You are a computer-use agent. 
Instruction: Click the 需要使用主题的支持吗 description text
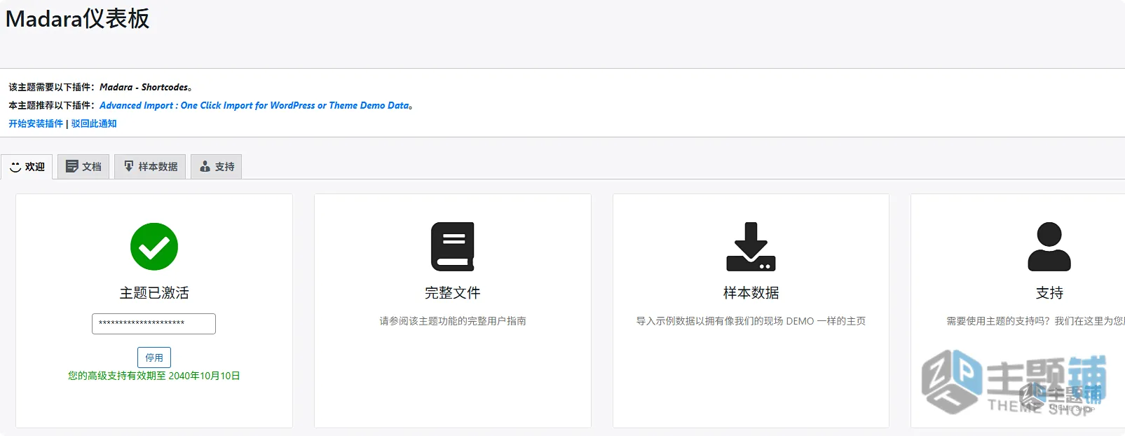click(1035, 321)
